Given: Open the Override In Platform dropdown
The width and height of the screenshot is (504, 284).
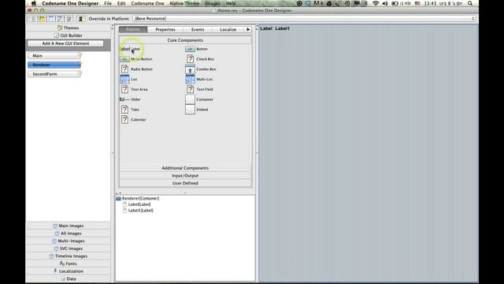Looking at the screenshot, I should [304, 19].
